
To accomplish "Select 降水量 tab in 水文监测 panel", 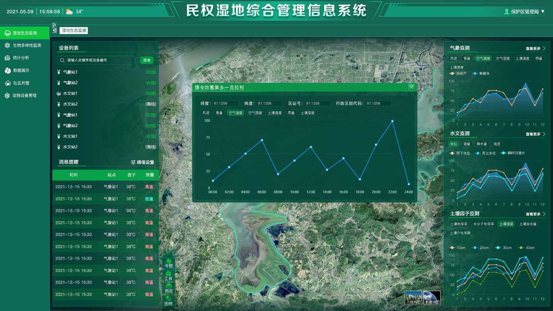I will pos(482,144).
